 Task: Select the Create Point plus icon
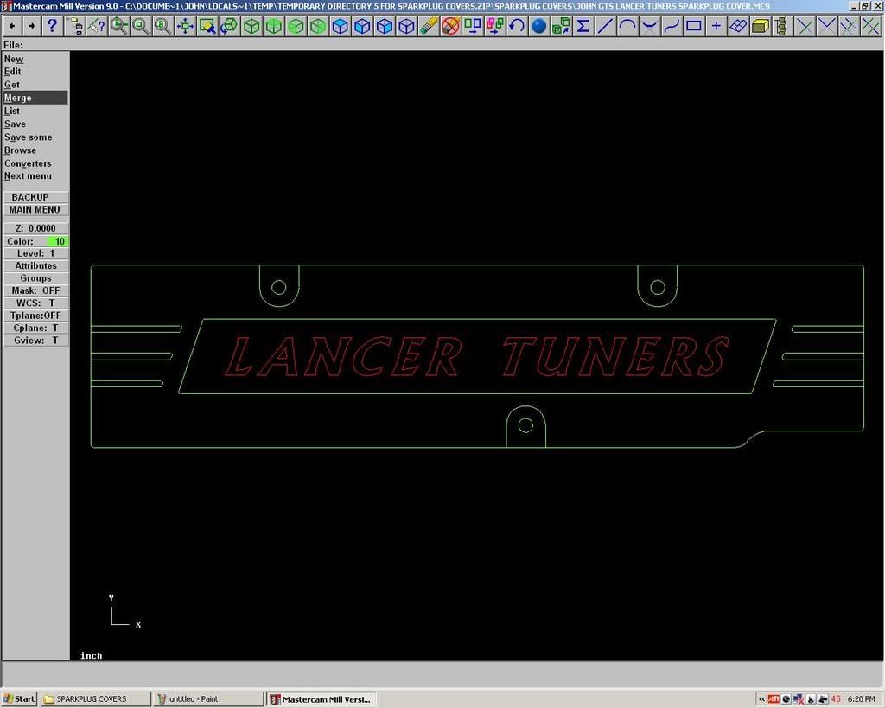click(x=716, y=26)
